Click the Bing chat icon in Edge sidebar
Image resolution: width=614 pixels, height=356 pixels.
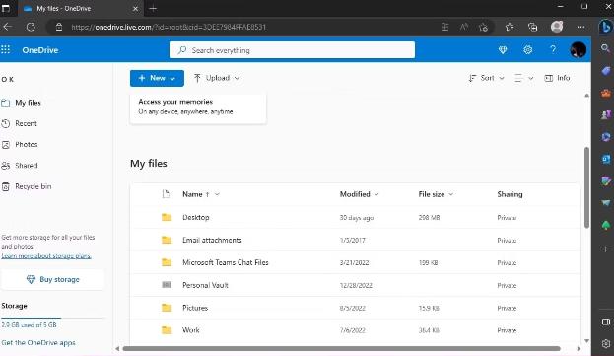(605, 27)
